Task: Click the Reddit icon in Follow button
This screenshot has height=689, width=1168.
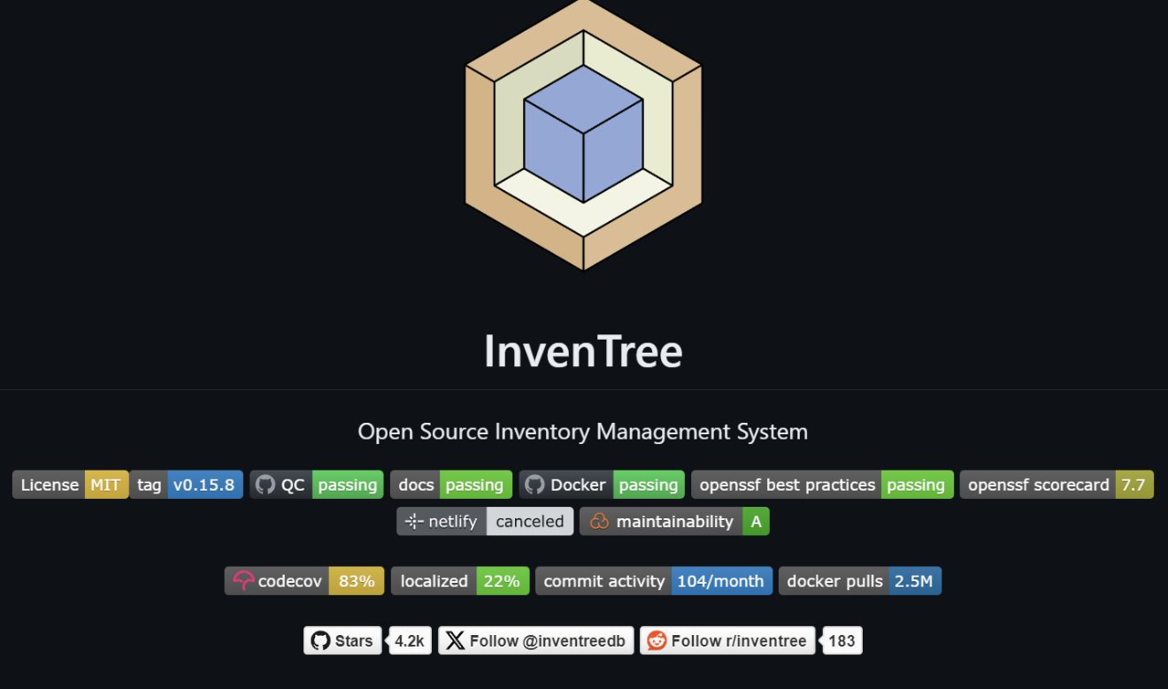Action: tap(657, 641)
